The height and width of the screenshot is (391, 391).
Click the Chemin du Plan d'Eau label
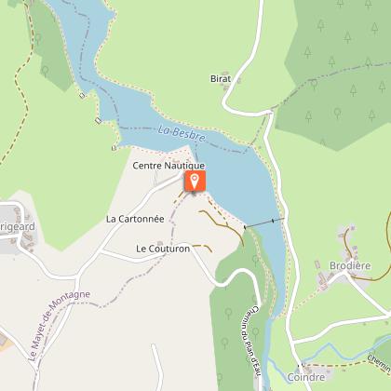pos(250,342)
